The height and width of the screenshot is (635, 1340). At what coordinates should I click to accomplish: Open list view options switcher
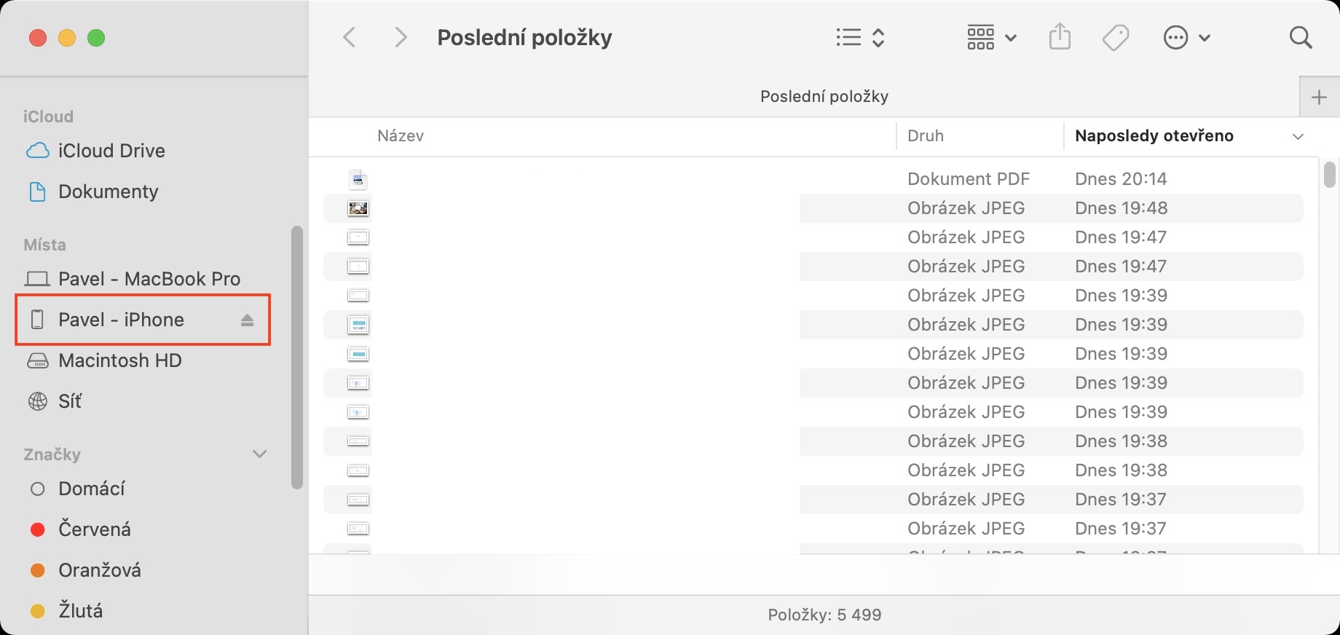(x=860, y=37)
